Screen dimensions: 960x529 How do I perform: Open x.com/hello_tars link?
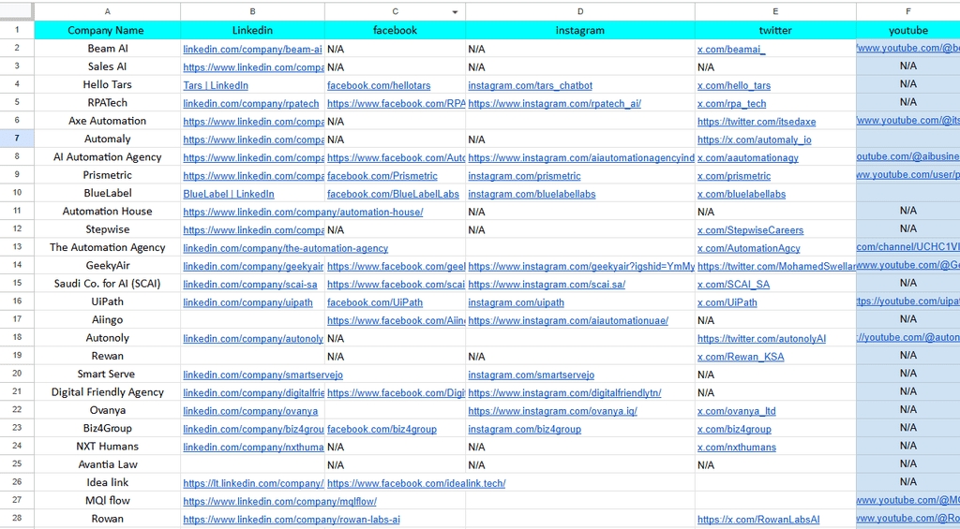tap(734, 85)
